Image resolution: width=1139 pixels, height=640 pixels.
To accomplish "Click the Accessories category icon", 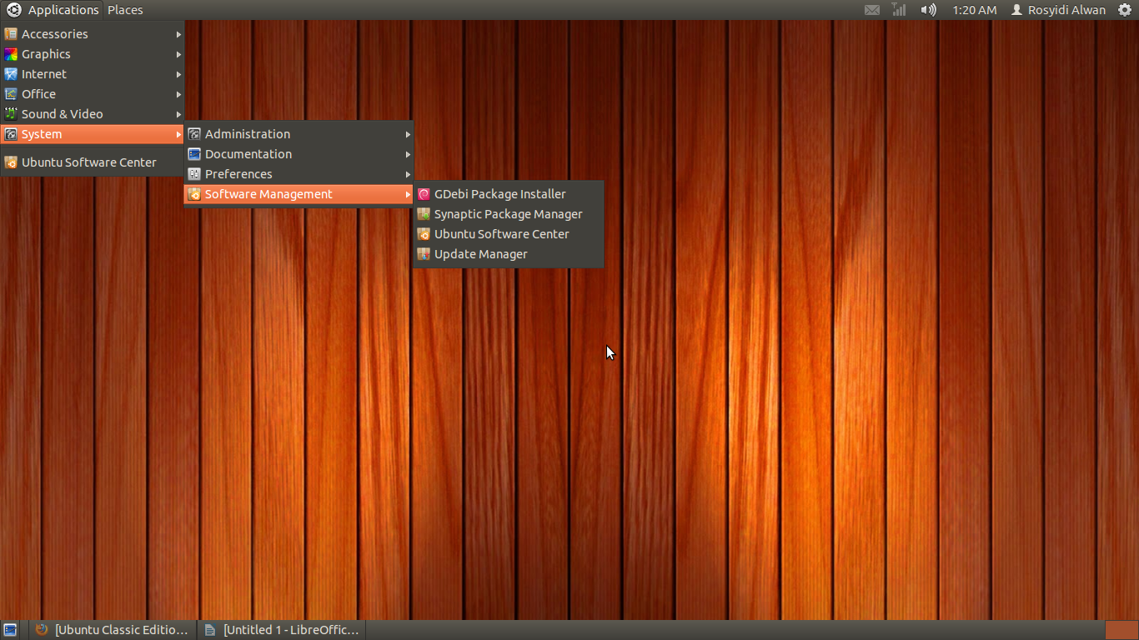I will pyautogui.click(x=11, y=34).
